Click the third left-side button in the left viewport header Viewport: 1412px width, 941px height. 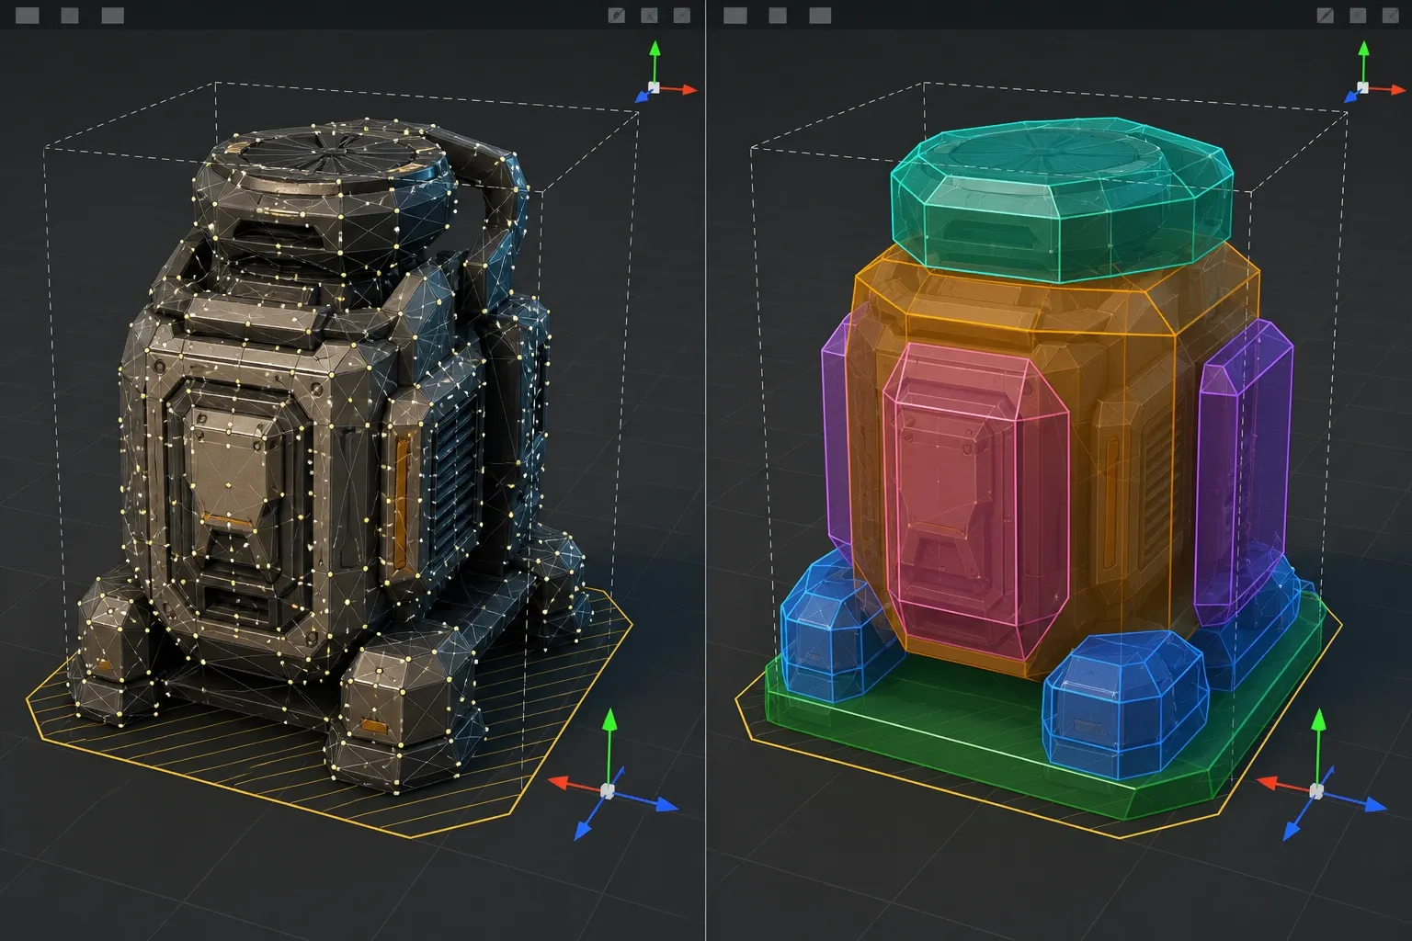click(112, 16)
